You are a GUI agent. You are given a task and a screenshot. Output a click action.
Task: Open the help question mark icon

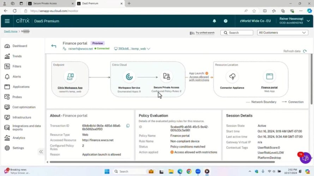click(225, 21)
